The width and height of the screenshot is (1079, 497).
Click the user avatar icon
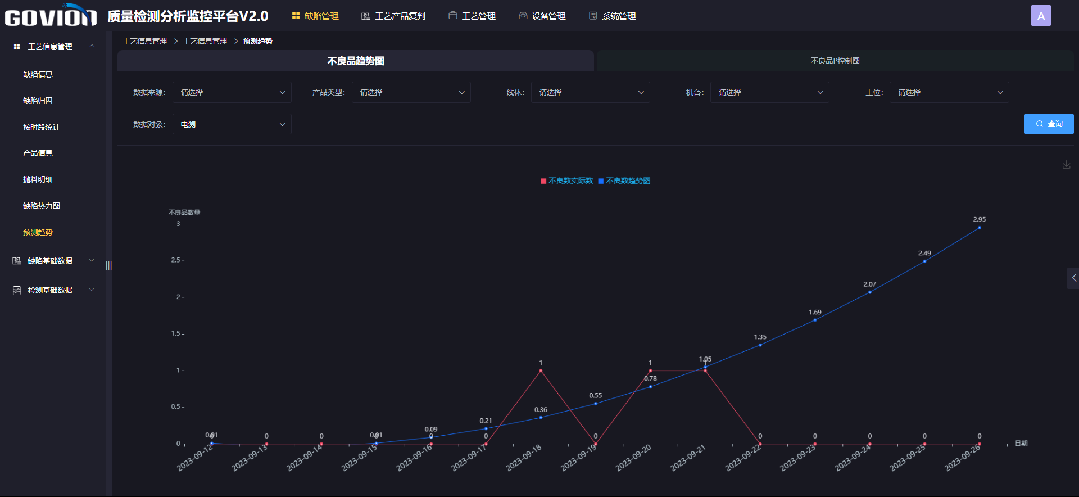point(1040,16)
